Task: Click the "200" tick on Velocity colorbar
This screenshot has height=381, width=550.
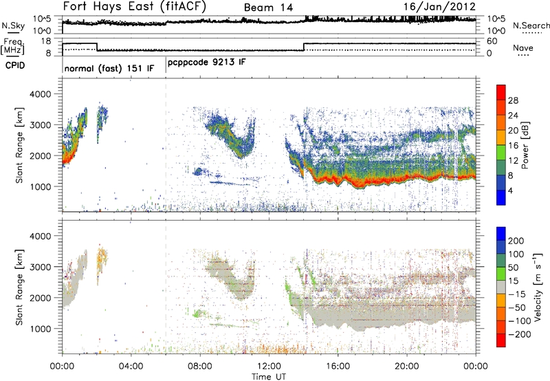Action: pyautogui.click(x=516, y=241)
